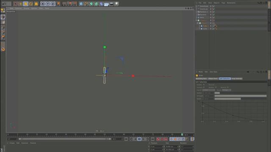Image resolution: width=271 pixels, height=152 pixels.
Task: Toggle the Rubber checkbox
Action: click(x=216, y=87)
